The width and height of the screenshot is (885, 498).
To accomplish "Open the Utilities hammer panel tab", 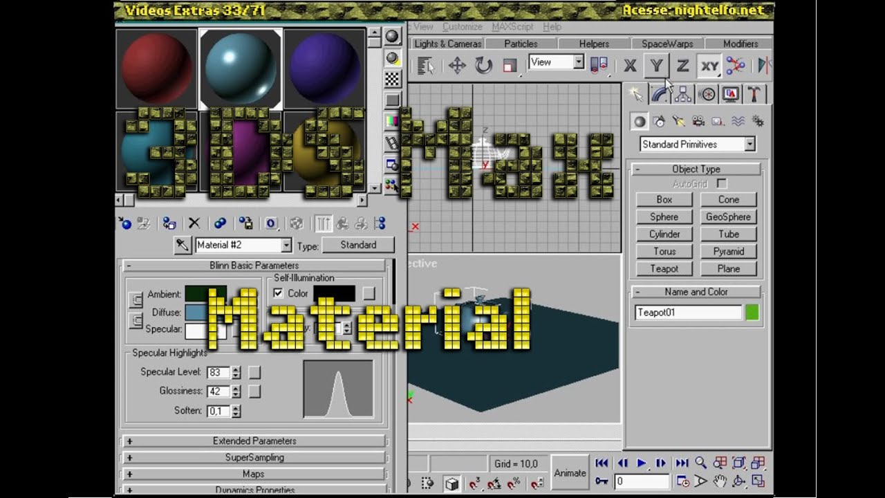I will tap(754, 94).
